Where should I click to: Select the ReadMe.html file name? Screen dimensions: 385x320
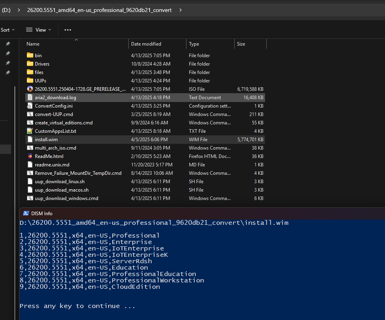click(49, 156)
